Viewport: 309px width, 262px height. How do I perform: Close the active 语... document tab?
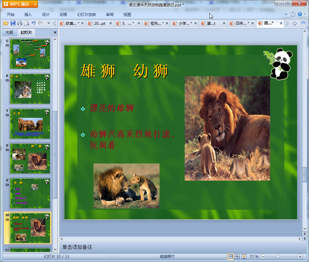[281, 23]
